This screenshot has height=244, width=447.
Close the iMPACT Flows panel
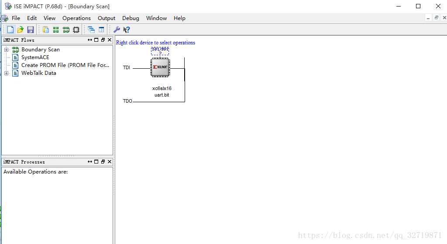(110, 40)
